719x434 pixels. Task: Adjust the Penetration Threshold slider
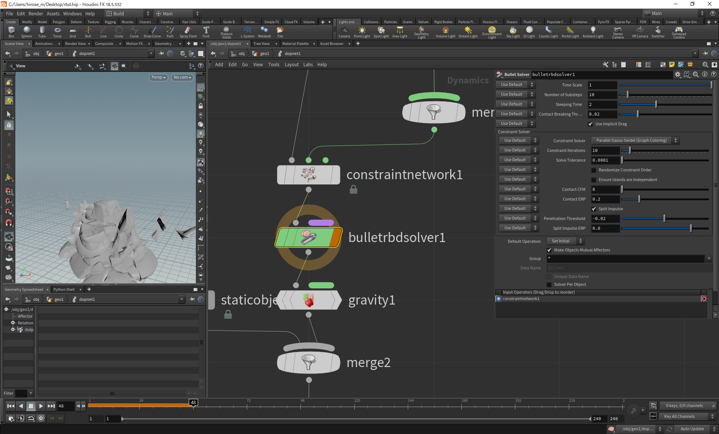click(665, 219)
